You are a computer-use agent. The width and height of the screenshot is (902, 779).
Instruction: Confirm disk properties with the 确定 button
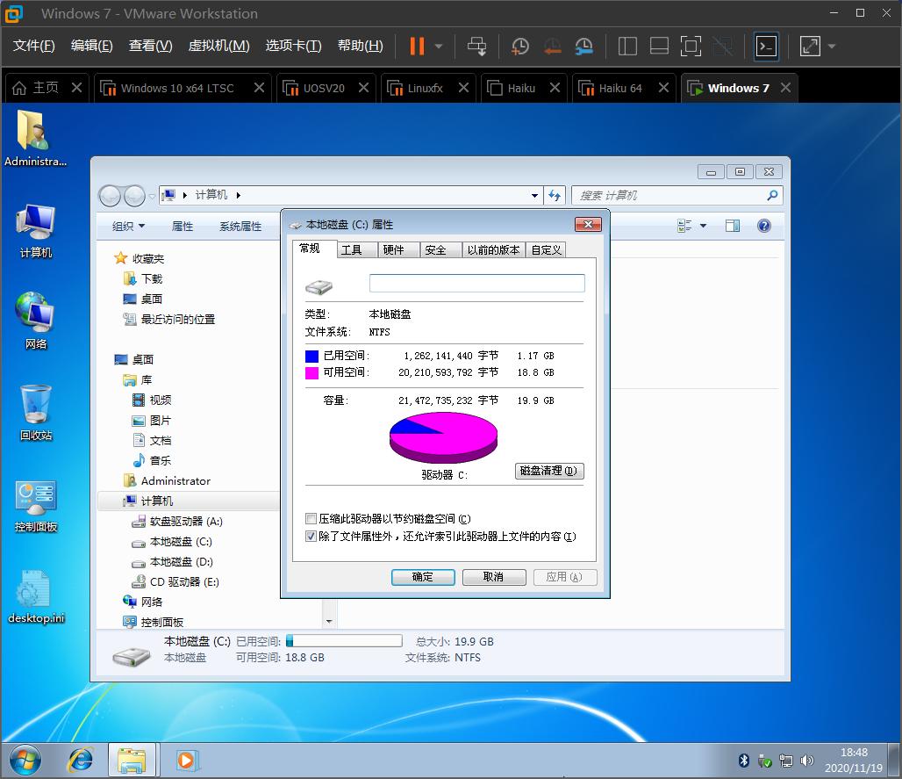pos(423,577)
